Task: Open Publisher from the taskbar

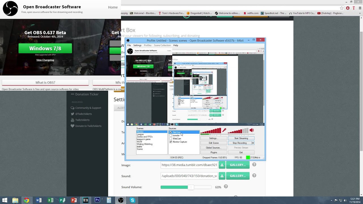Action: click(x=62, y=200)
